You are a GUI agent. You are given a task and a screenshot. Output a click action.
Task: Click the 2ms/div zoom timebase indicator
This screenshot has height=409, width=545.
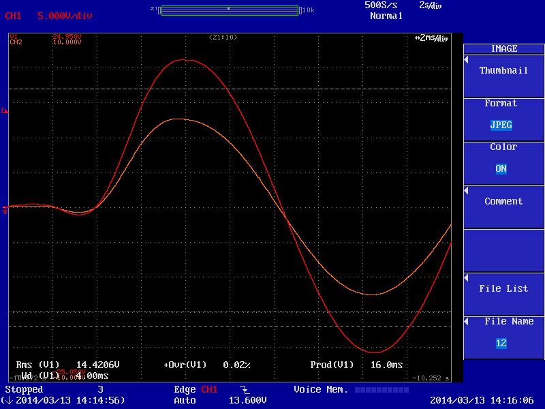point(431,38)
